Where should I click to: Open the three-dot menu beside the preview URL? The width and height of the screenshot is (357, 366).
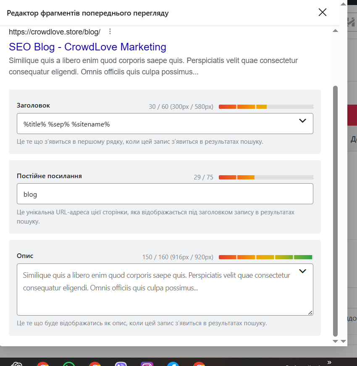pyautogui.click(x=110, y=32)
